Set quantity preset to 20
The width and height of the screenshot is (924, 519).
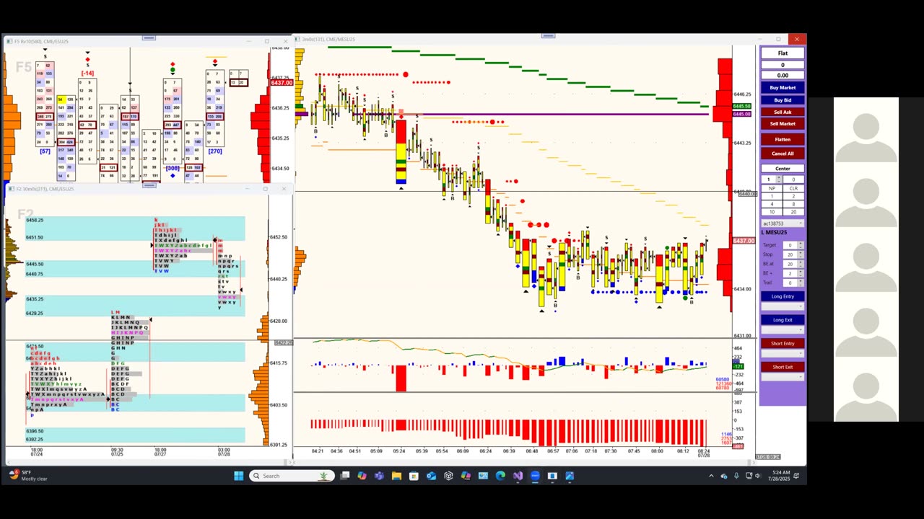tap(793, 212)
